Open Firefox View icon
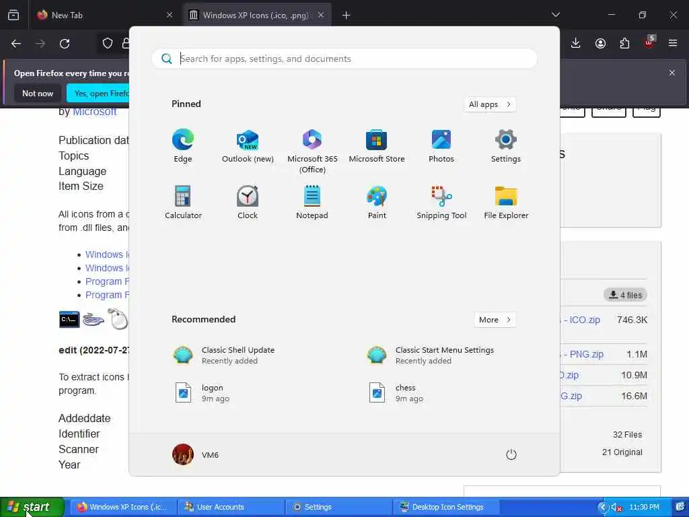689x517 pixels. [13, 15]
